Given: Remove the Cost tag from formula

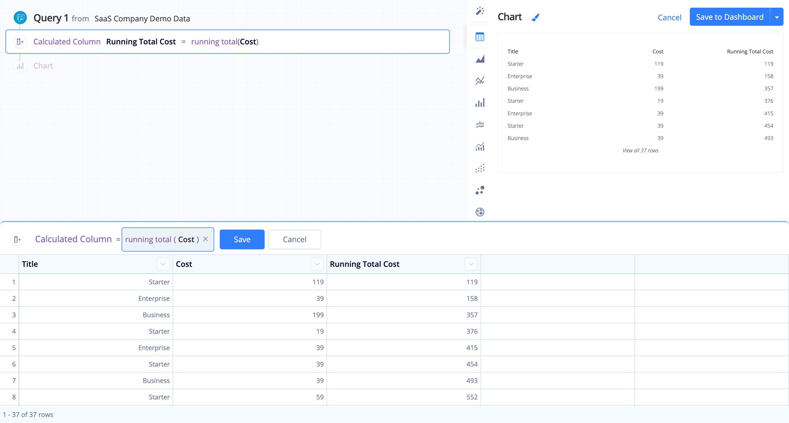Looking at the screenshot, I should [206, 239].
